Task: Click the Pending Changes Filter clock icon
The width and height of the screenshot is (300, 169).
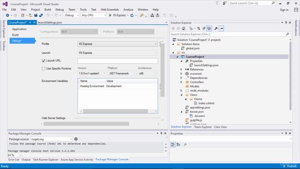Action: coord(191,29)
